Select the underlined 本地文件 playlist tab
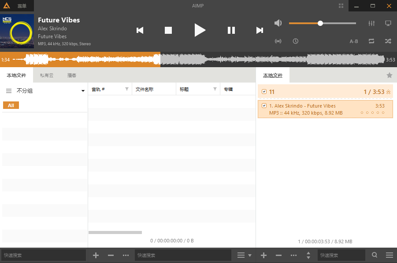Screen dimensions: 397x263 pos(273,75)
